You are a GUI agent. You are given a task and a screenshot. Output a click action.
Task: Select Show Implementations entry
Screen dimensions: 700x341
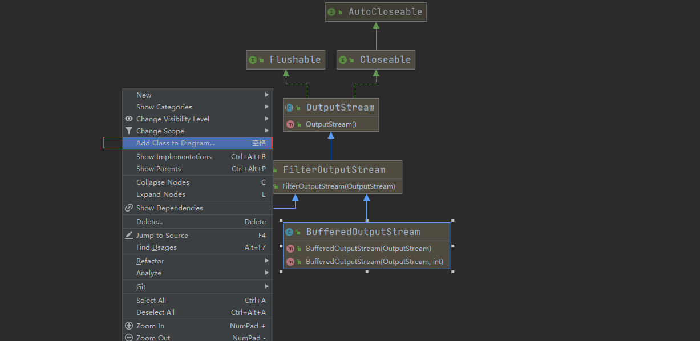(x=197, y=157)
